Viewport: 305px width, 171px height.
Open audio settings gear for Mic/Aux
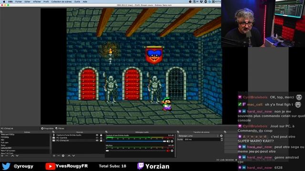point(172,151)
